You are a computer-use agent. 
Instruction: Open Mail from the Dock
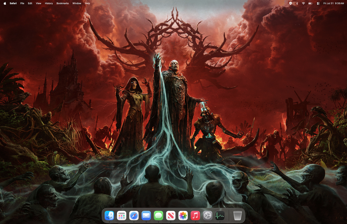(146, 215)
